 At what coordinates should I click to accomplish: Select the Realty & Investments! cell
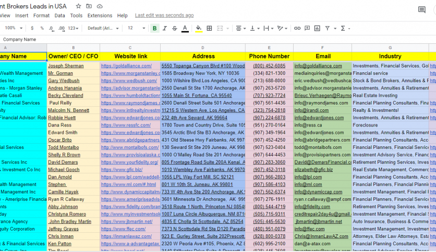point(390,110)
